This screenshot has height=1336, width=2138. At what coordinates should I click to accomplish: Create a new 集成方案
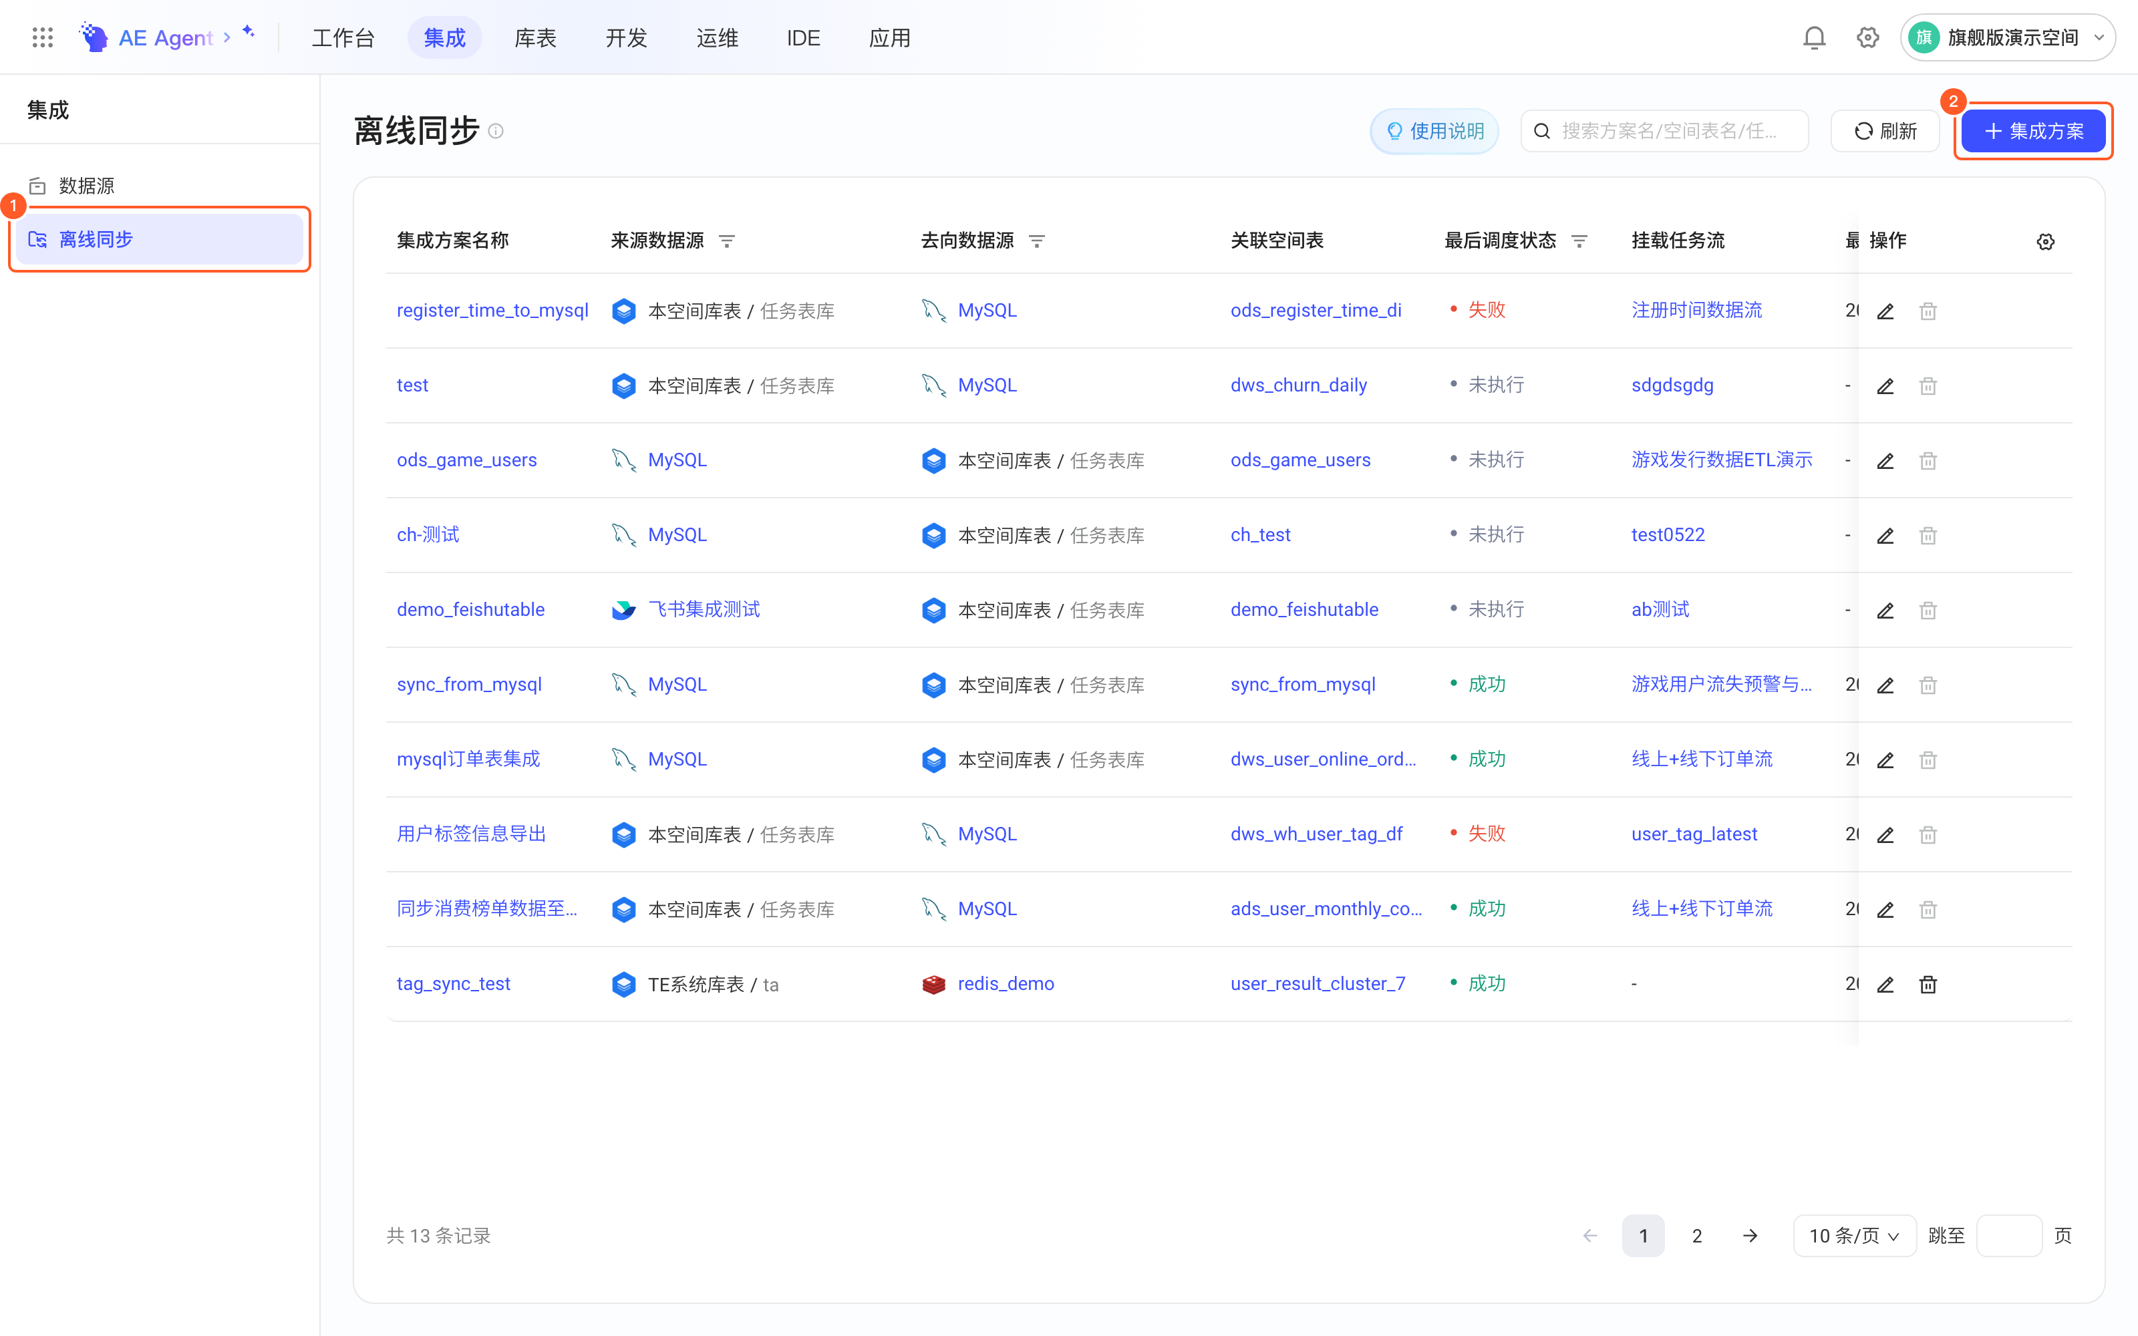tap(2033, 131)
